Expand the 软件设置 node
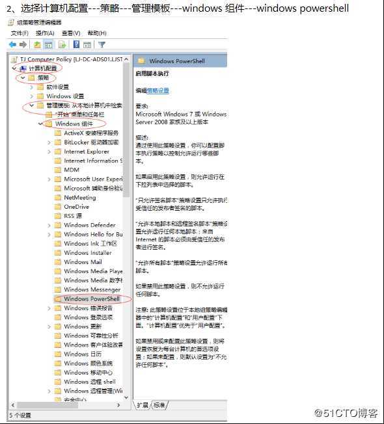384x424 pixels. point(32,87)
